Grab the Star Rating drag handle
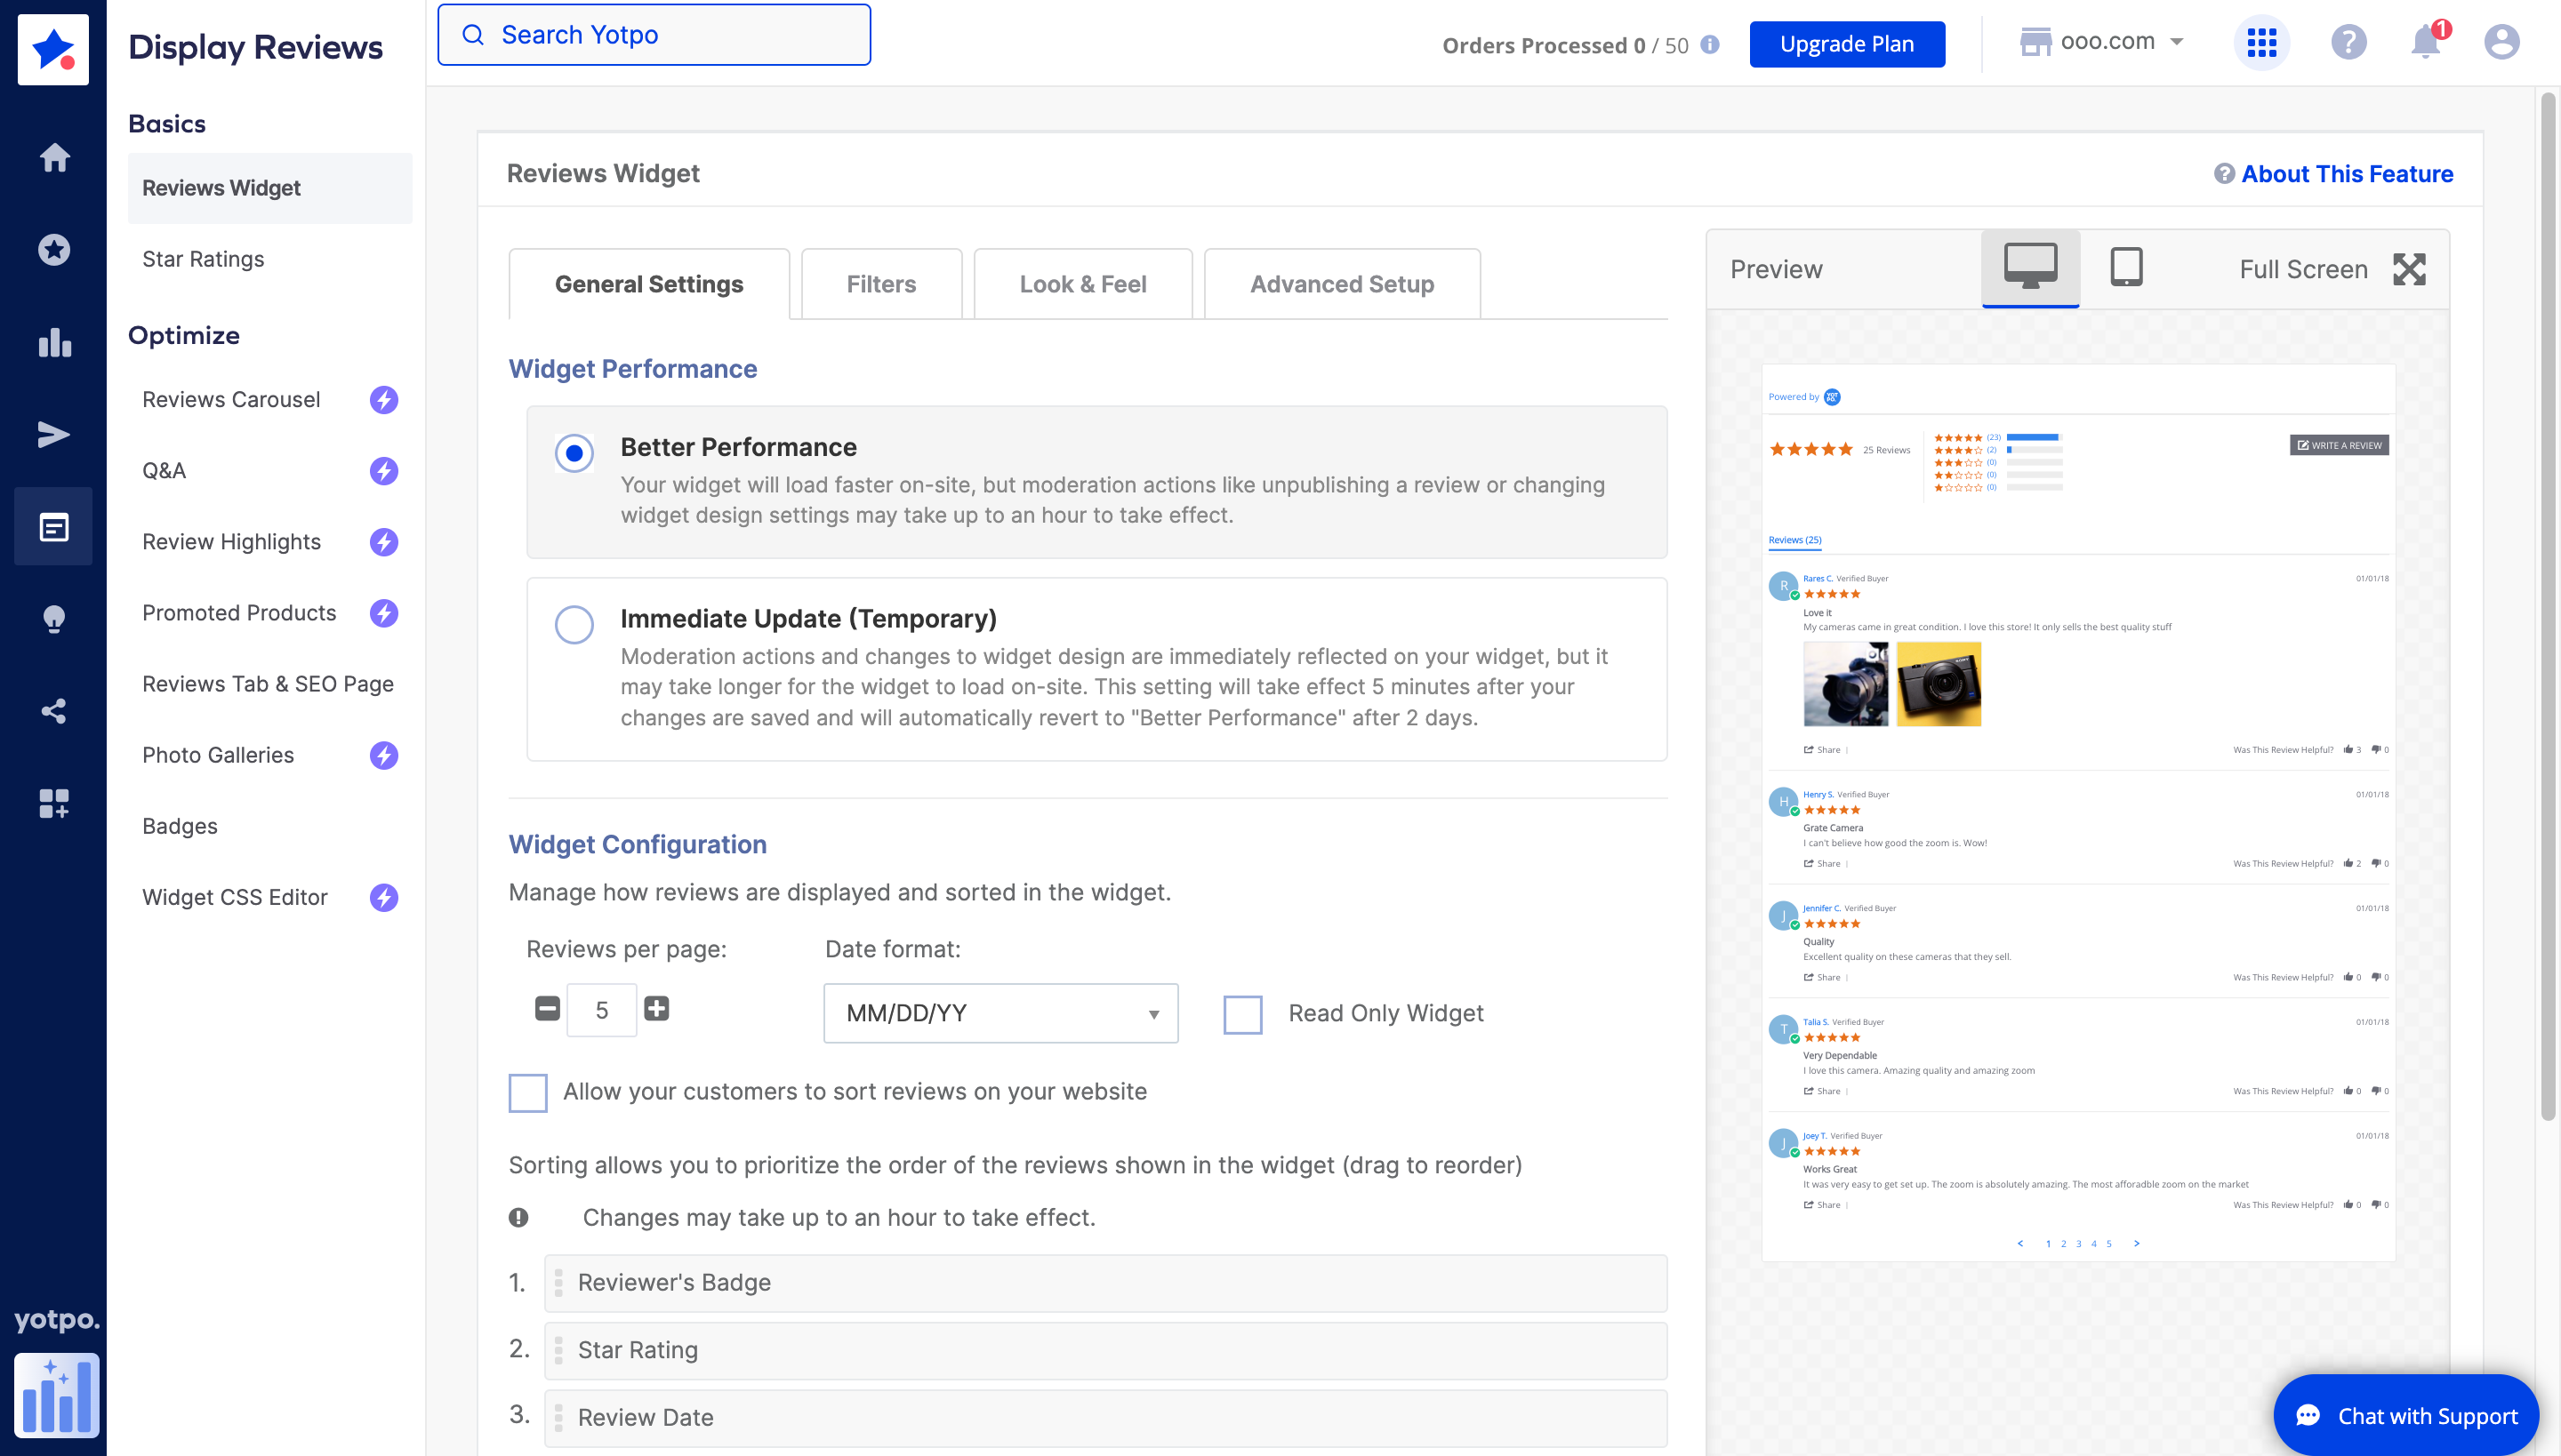2561x1456 pixels. click(x=558, y=1350)
